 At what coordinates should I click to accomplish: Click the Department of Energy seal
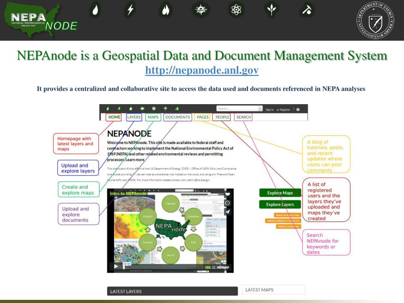[x=375, y=21]
